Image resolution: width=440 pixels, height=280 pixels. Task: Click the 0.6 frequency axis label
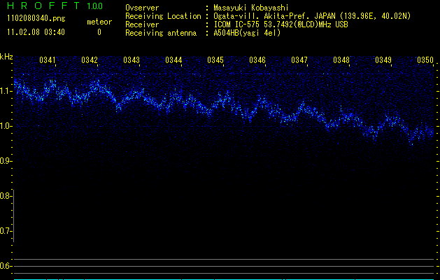tap(6, 266)
